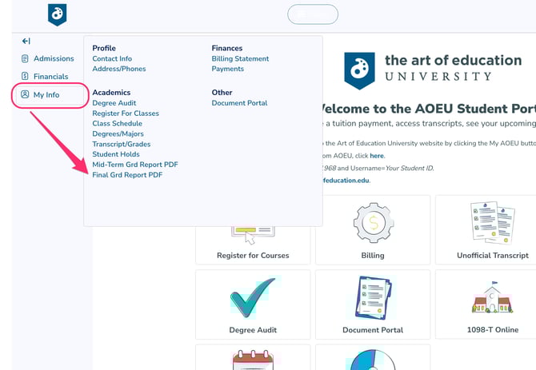Open Degrees/Majors link
The width and height of the screenshot is (536, 370).
[118, 133]
